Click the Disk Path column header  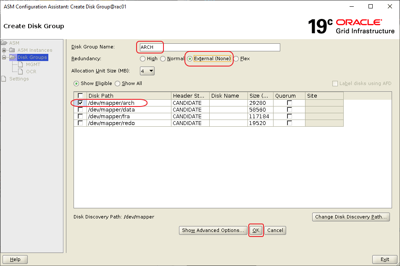(129, 96)
